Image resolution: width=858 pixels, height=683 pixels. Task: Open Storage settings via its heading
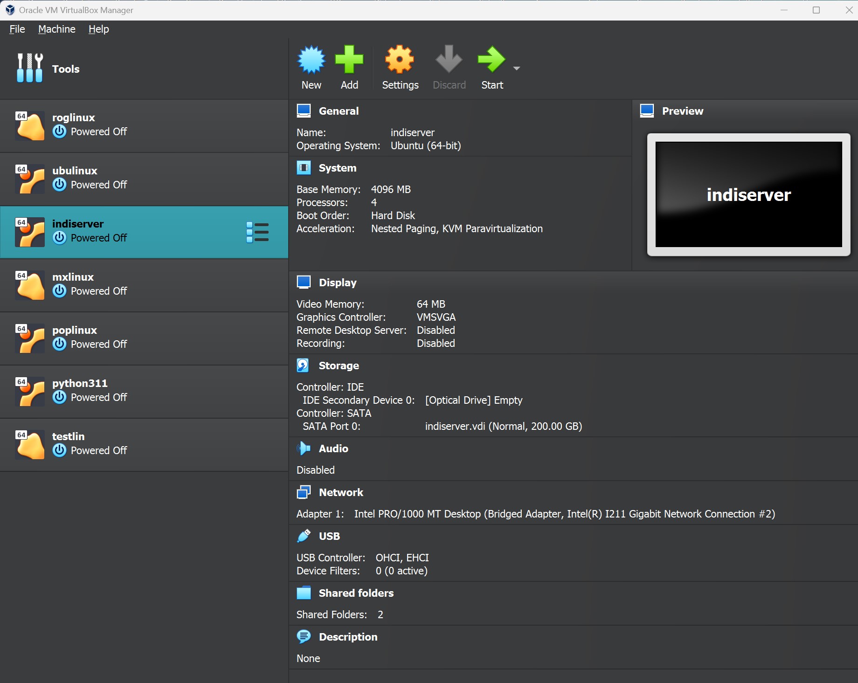tap(339, 366)
